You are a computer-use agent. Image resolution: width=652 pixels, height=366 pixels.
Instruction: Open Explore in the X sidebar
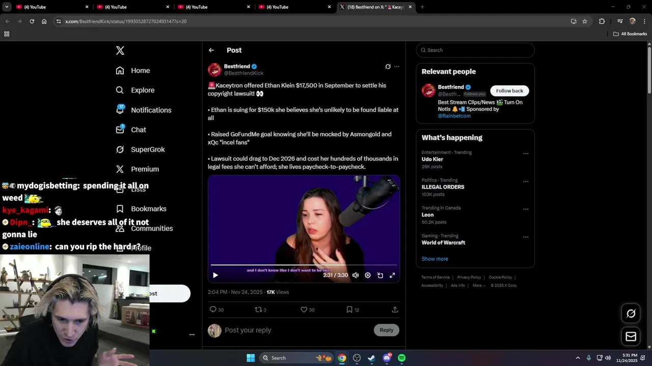(135, 90)
